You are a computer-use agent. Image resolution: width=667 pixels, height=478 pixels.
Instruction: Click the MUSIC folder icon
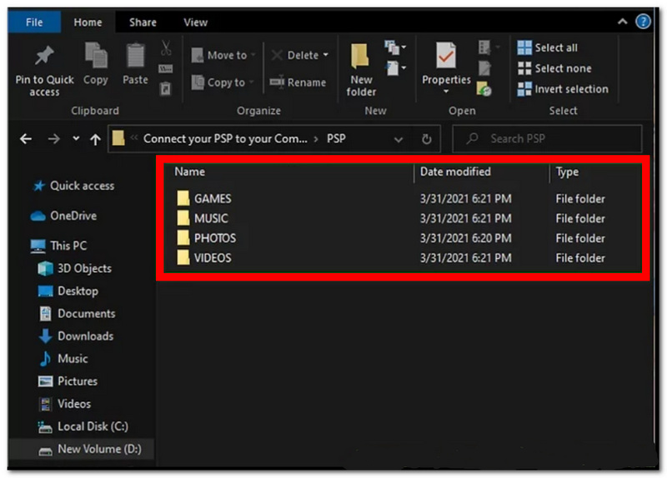click(183, 218)
